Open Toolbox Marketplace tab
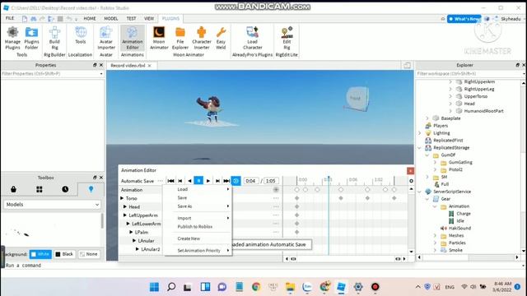 13,189
